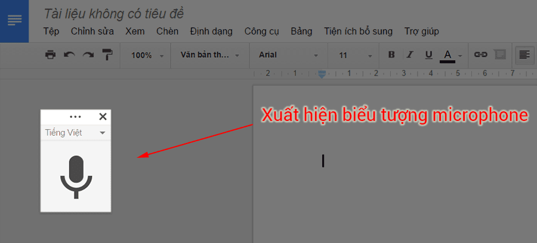Open the font size 11 dropdown

point(355,55)
